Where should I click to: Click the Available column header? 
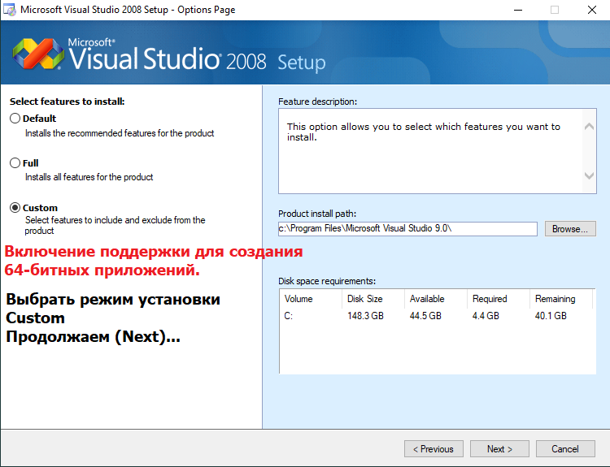click(436, 299)
